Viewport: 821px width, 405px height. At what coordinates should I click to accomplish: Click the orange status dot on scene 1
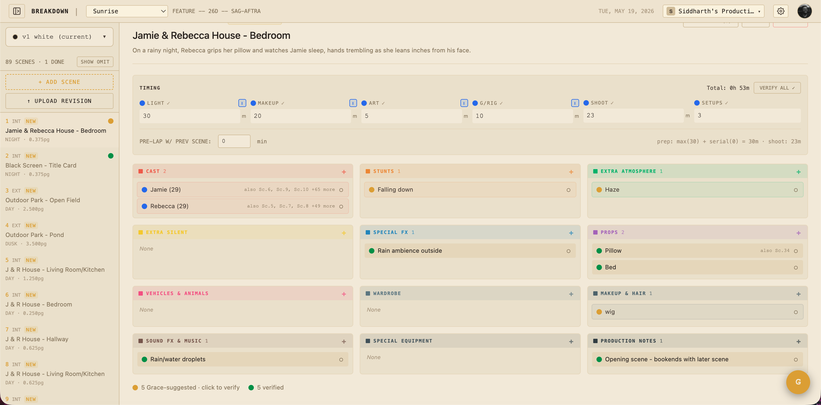(110, 121)
